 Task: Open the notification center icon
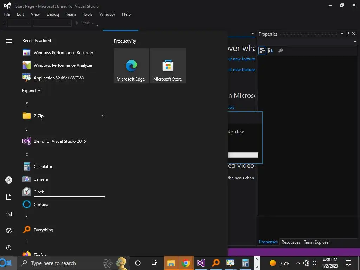(x=348, y=263)
